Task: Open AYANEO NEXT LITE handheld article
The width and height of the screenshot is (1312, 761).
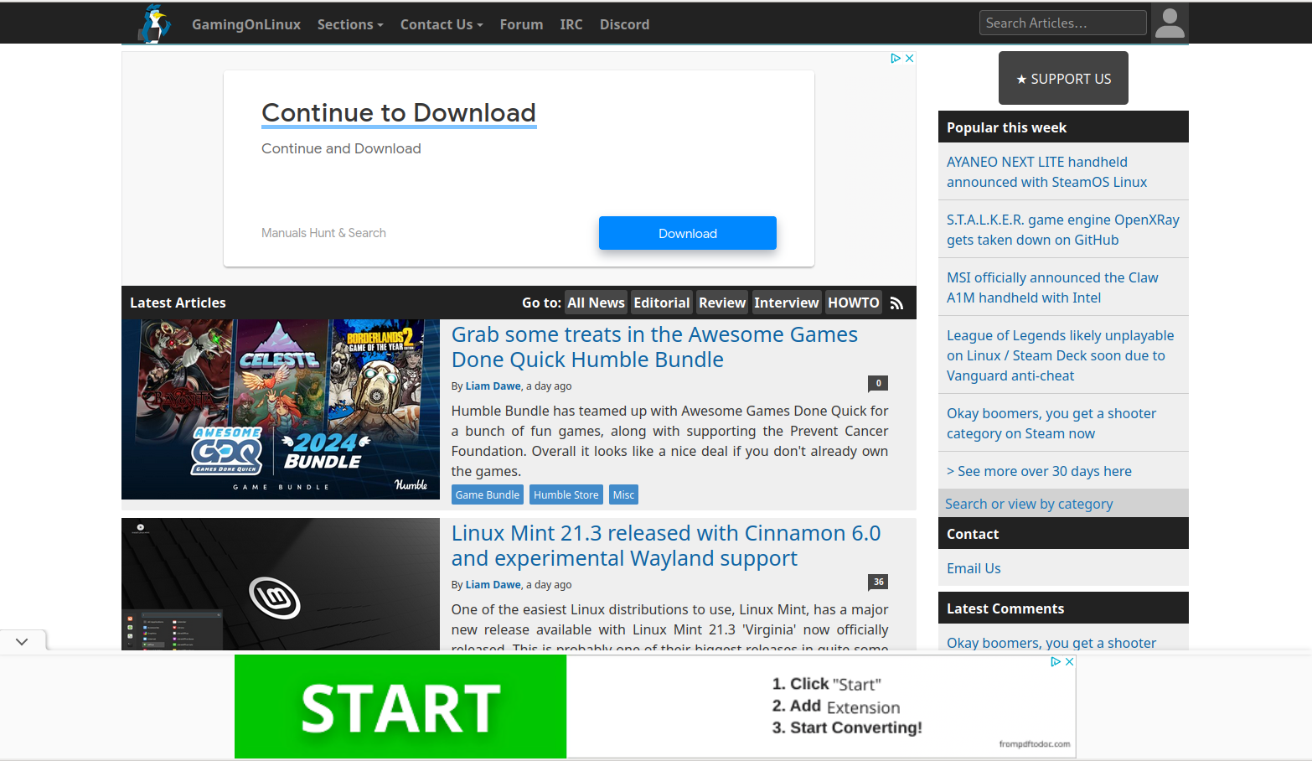Action: (1046, 172)
